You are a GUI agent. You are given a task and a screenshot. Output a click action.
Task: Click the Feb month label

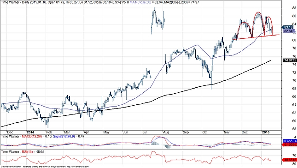tap(49, 132)
